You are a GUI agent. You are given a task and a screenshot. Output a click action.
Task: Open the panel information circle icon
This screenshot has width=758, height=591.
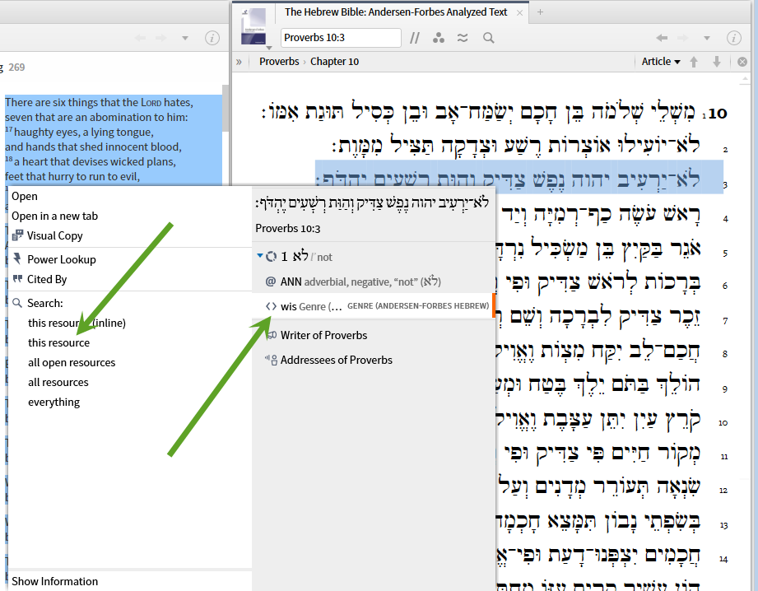click(x=733, y=38)
